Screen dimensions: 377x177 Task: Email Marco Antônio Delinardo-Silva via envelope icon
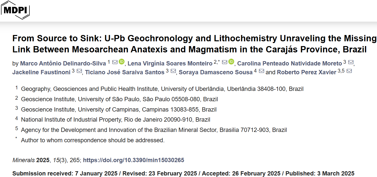point(115,62)
